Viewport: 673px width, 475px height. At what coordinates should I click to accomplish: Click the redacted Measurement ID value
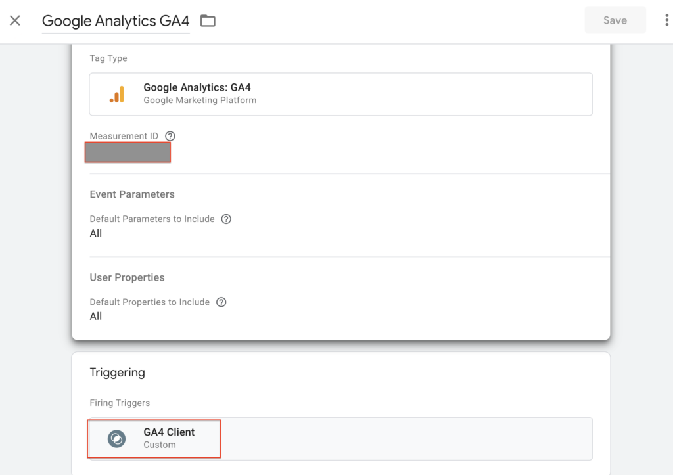coord(128,152)
